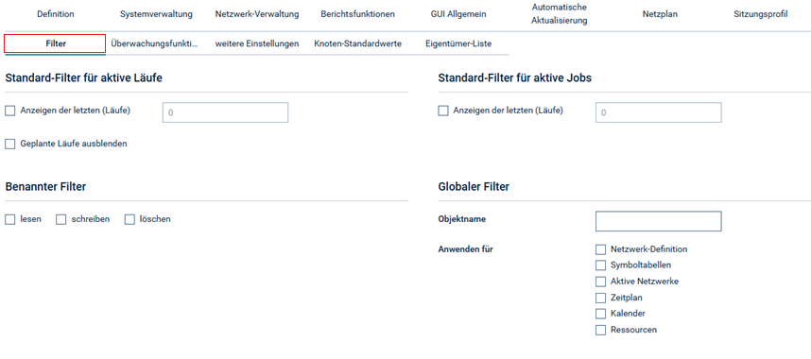Check the Zeitplan option
This screenshot has width=811, height=359.
pos(600,298)
